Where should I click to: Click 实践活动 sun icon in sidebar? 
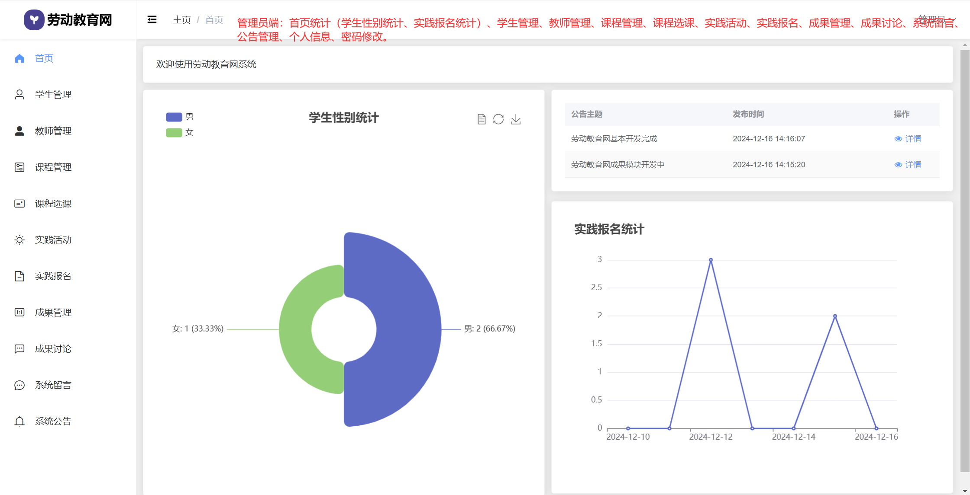point(19,240)
